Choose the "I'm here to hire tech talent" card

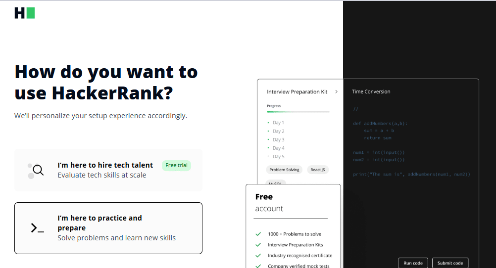tap(108, 170)
